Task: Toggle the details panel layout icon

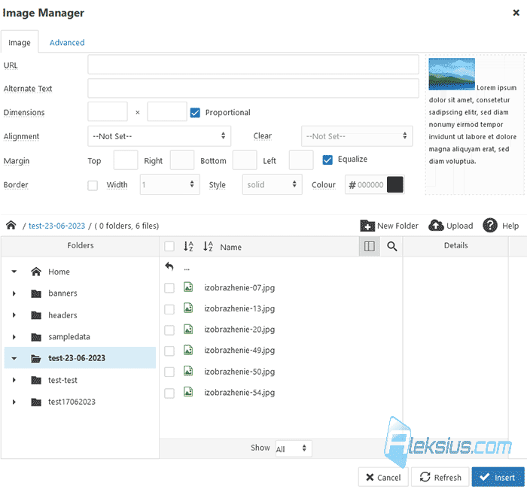Action: pos(370,247)
